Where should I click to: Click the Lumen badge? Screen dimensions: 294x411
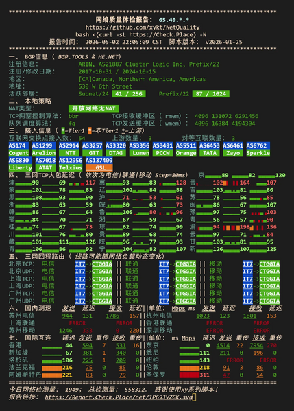tap(139, 153)
